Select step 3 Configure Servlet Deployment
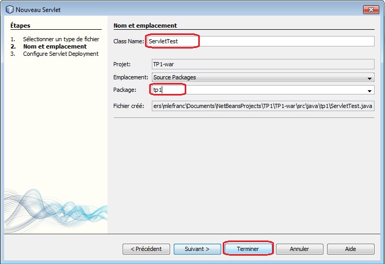The image size is (385, 264). click(61, 54)
